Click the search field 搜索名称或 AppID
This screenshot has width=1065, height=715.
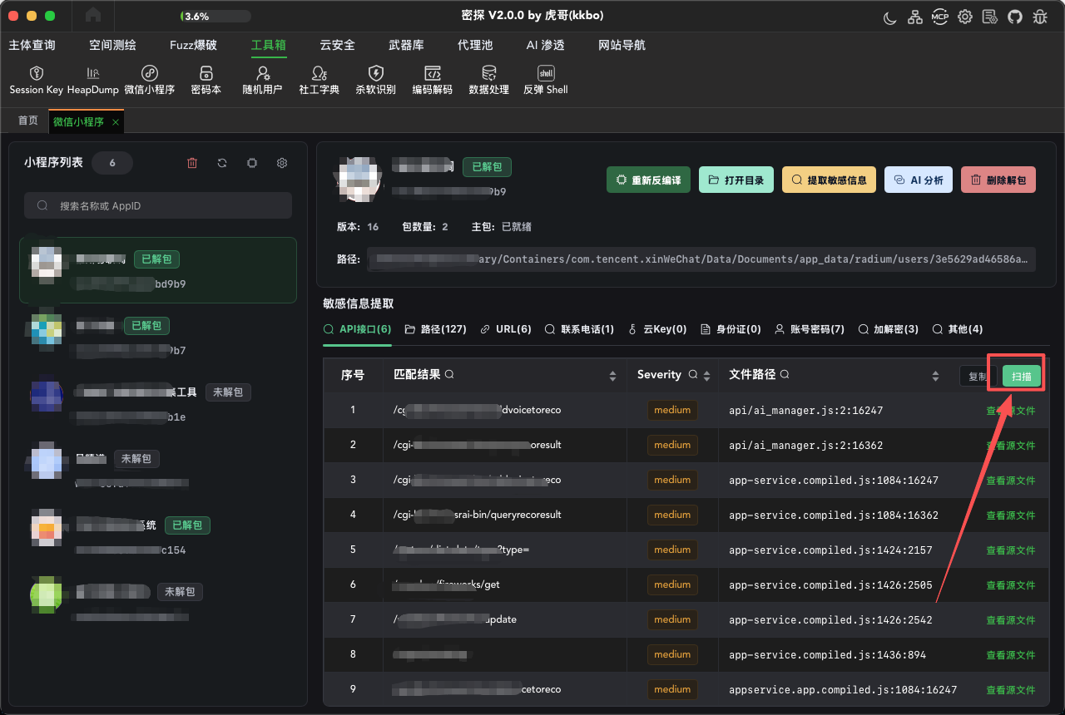click(x=158, y=205)
